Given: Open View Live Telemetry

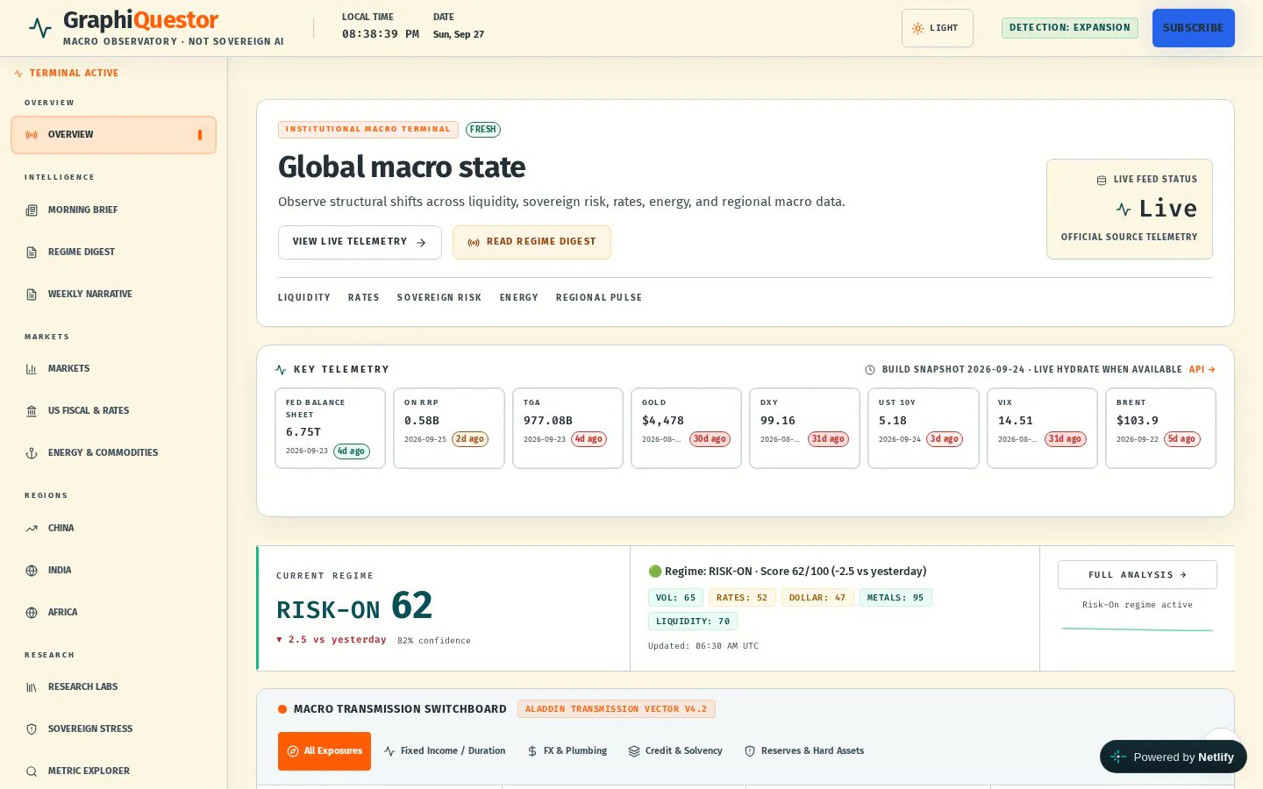Looking at the screenshot, I should tap(360, 243).
